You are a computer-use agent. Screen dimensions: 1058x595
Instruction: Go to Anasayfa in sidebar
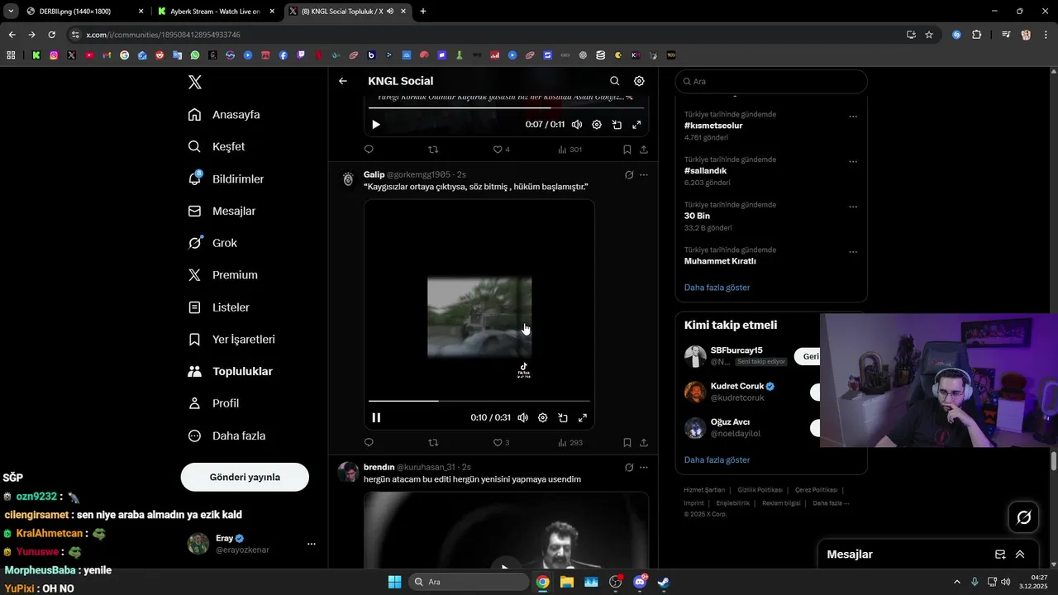pos(224,115)
